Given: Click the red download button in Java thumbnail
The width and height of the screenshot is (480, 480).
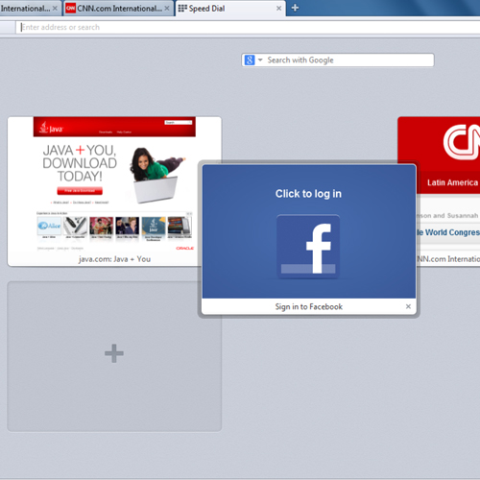Looking at the screenshot, I should point(80,191).
